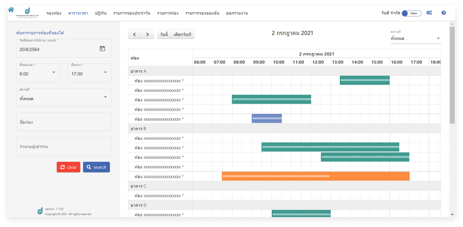
Task: Click the red clear button
Action: (x=68, y=167)
